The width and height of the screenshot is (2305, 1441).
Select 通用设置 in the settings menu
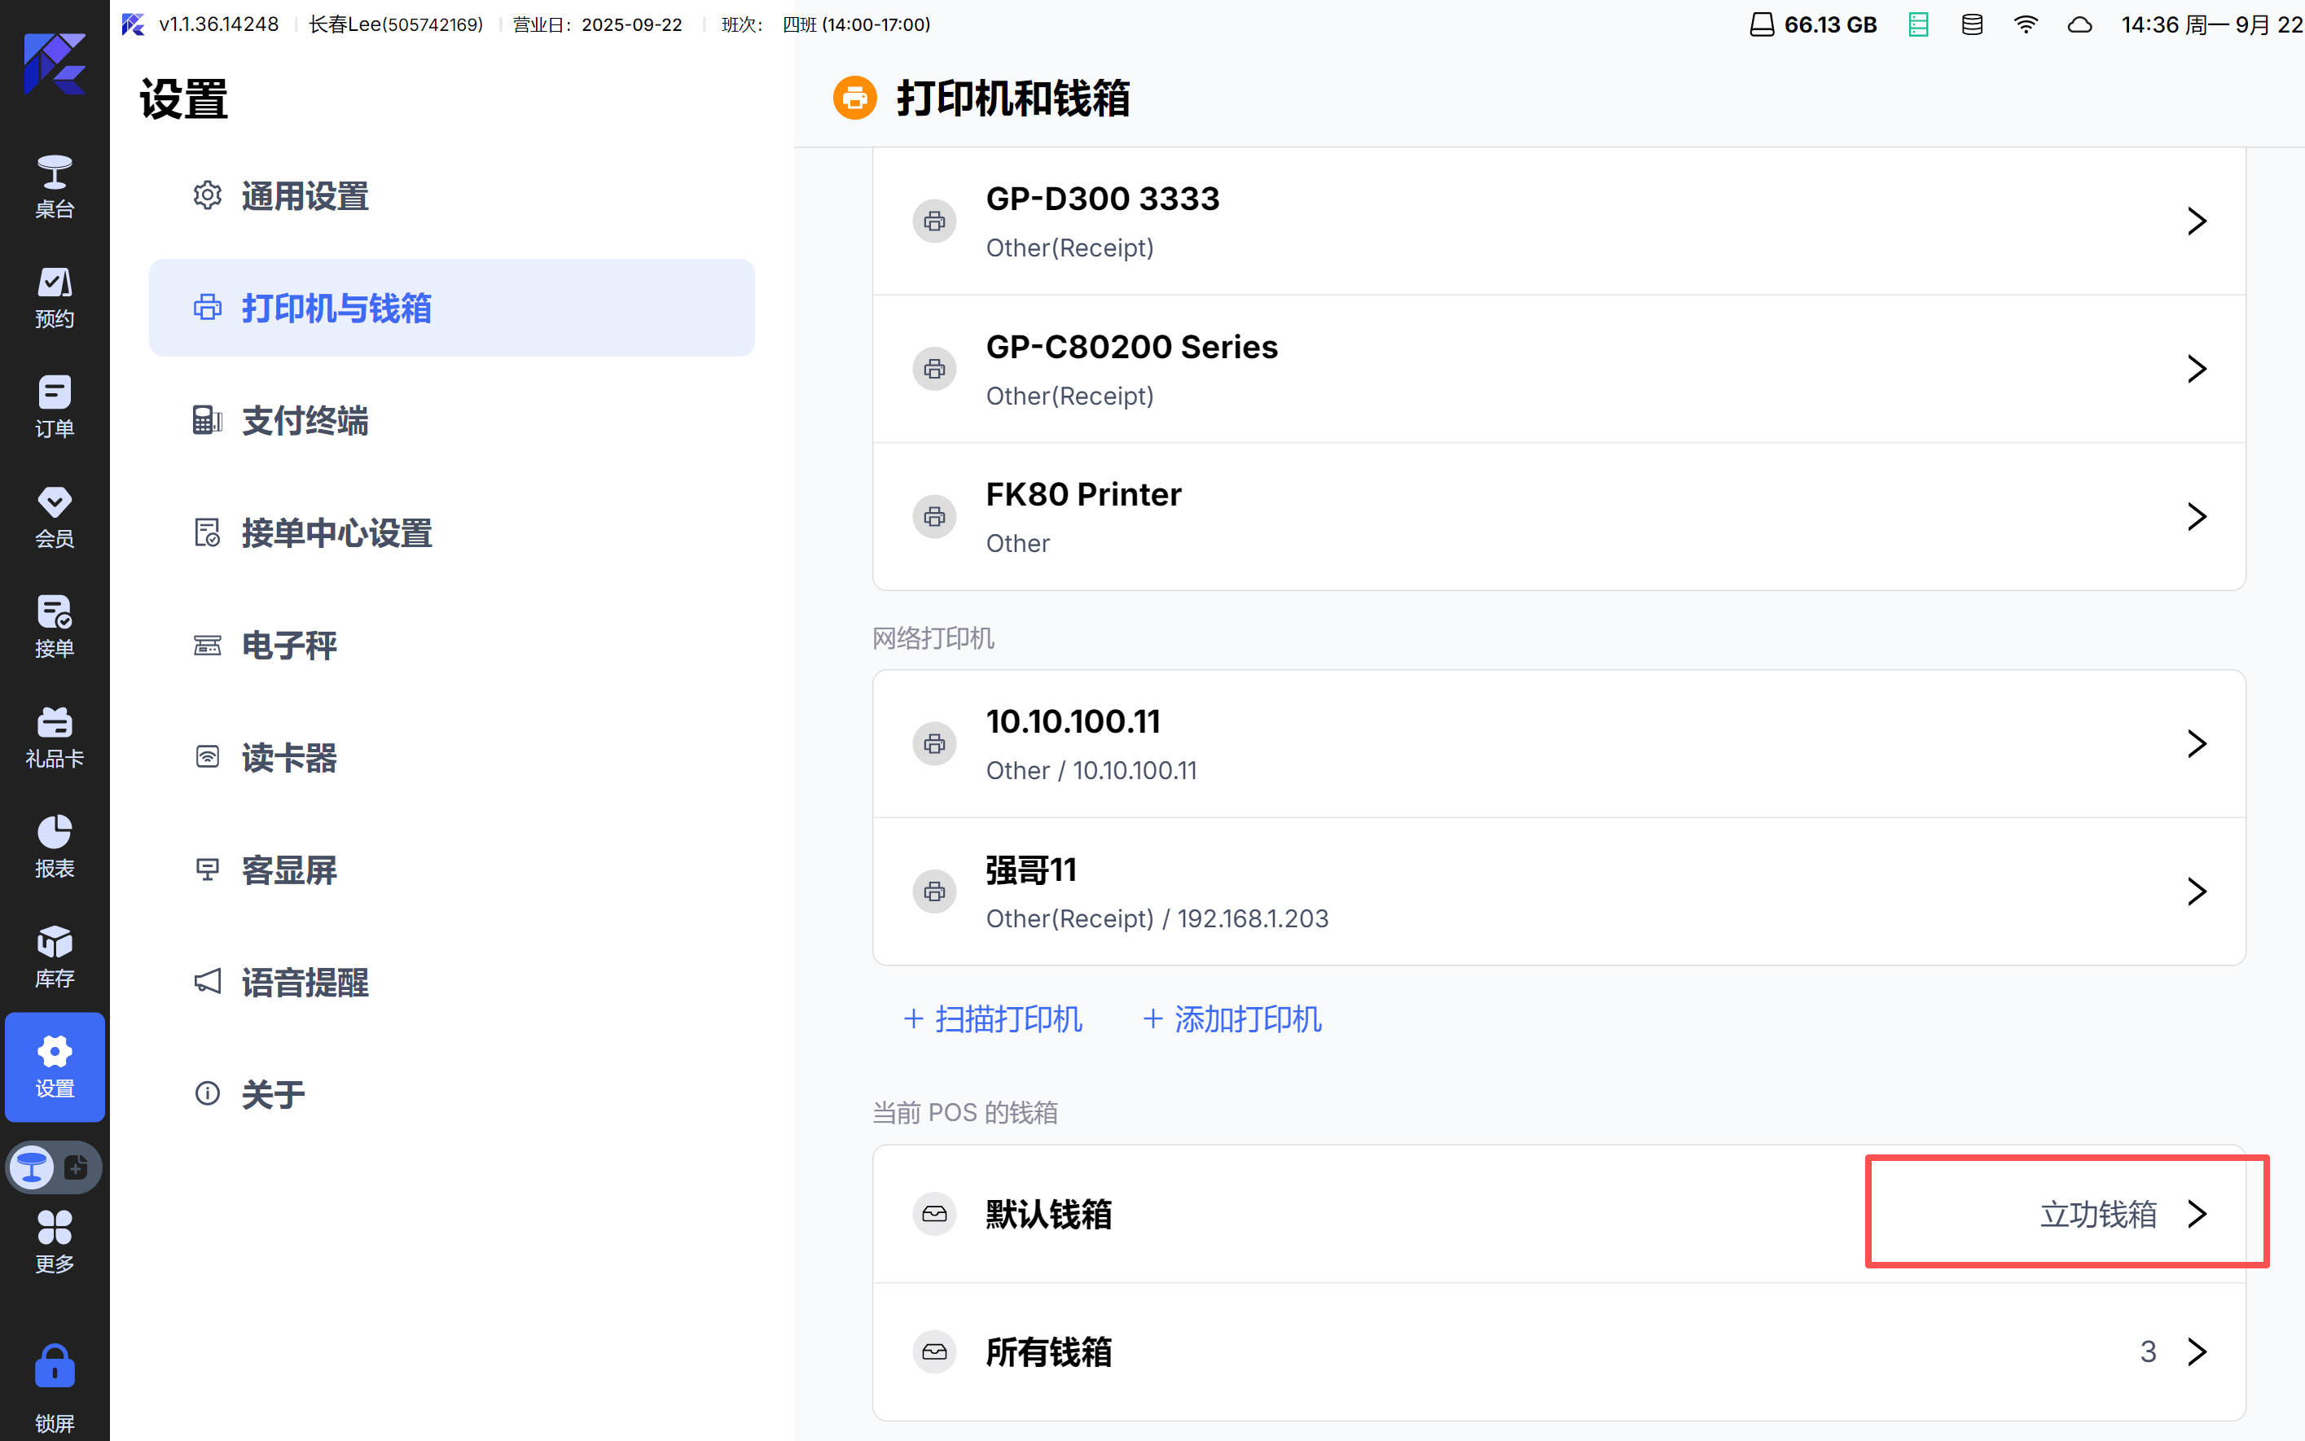tap(305, 196)
